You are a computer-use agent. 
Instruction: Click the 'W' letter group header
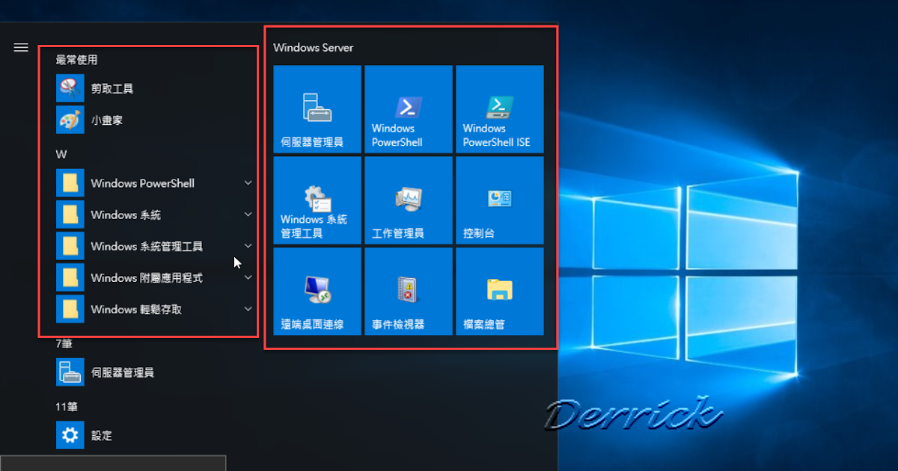tap(61, 155)
